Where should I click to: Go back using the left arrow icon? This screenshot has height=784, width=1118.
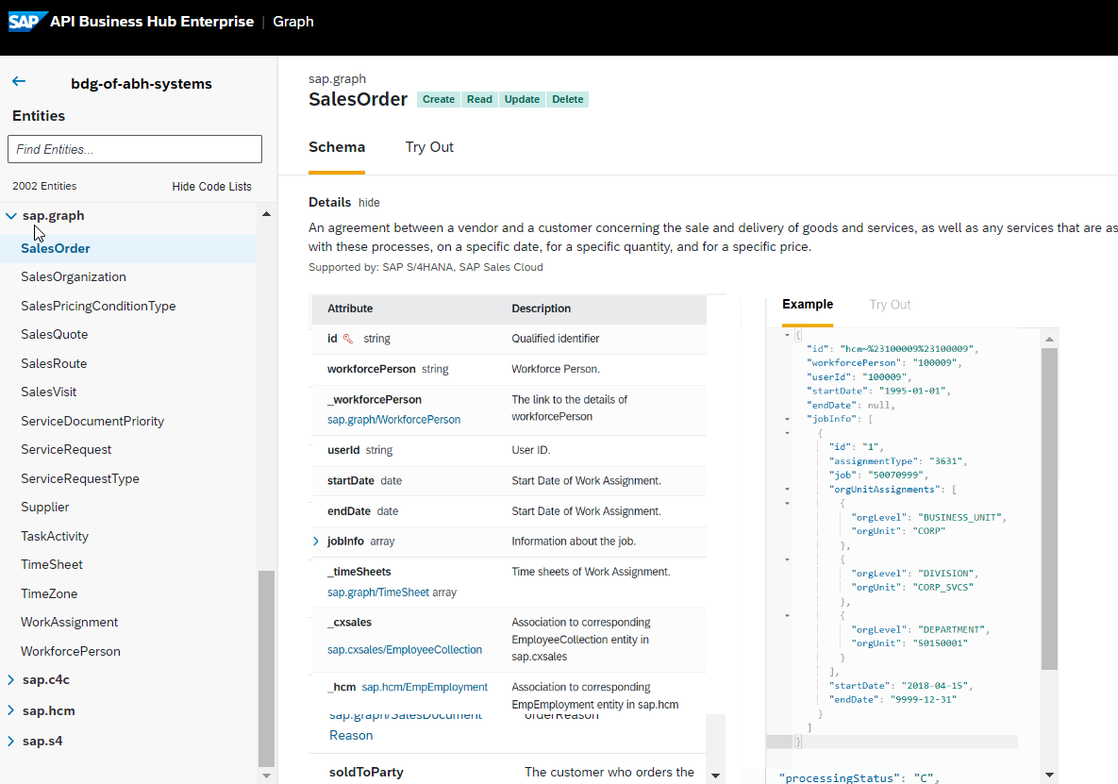19,81
